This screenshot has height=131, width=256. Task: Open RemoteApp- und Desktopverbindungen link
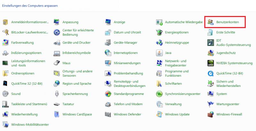tap(130, 84)
